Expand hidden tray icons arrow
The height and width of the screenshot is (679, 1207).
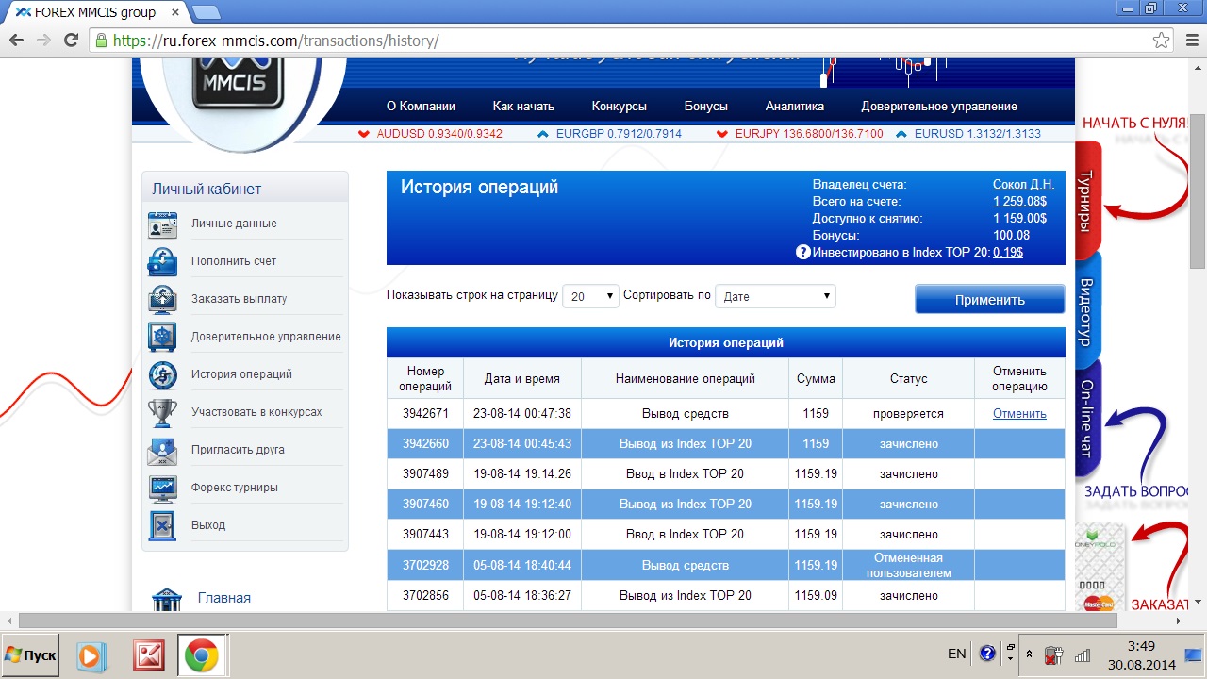(1029, 654)
